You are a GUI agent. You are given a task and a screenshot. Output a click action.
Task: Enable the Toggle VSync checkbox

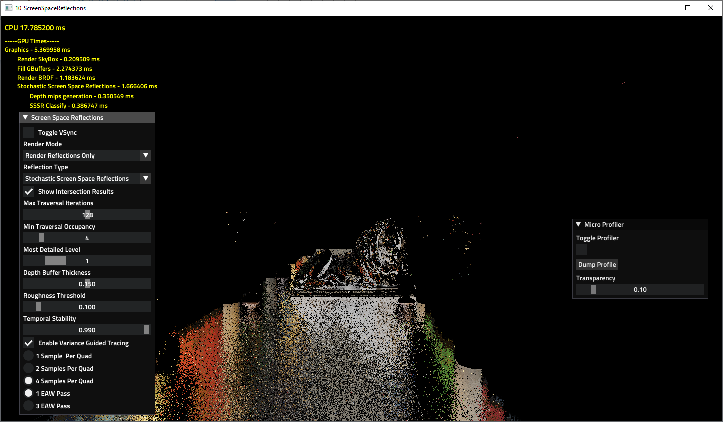28,132
